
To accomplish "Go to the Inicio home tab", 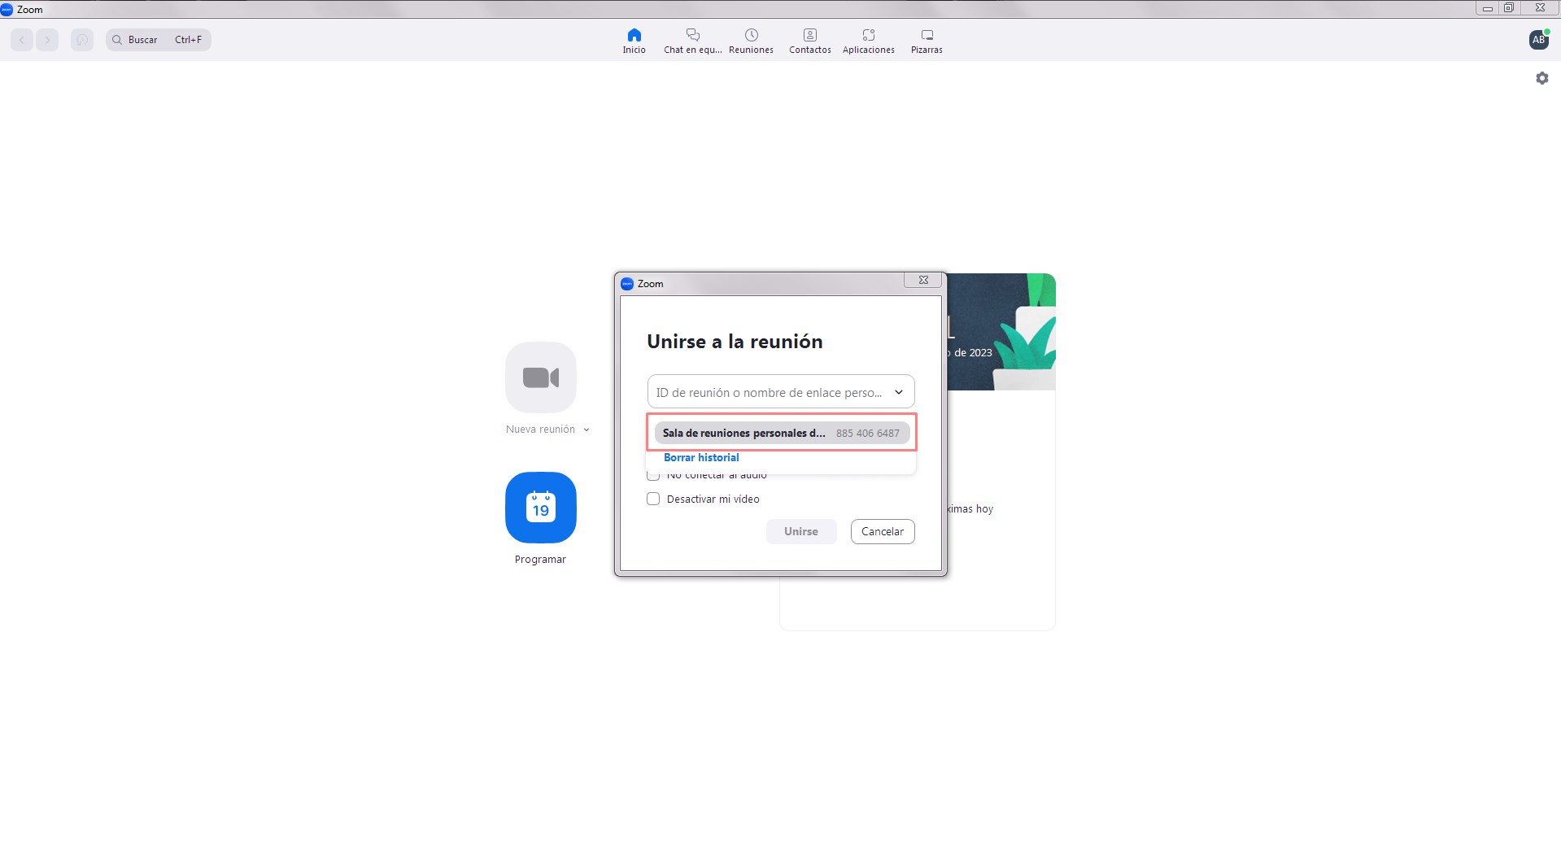I will tap(634, 41).
